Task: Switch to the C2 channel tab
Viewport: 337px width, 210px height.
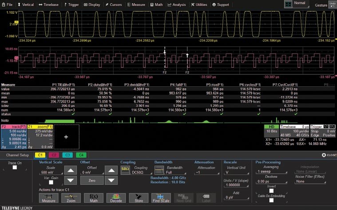Action: tap(54, 155)
